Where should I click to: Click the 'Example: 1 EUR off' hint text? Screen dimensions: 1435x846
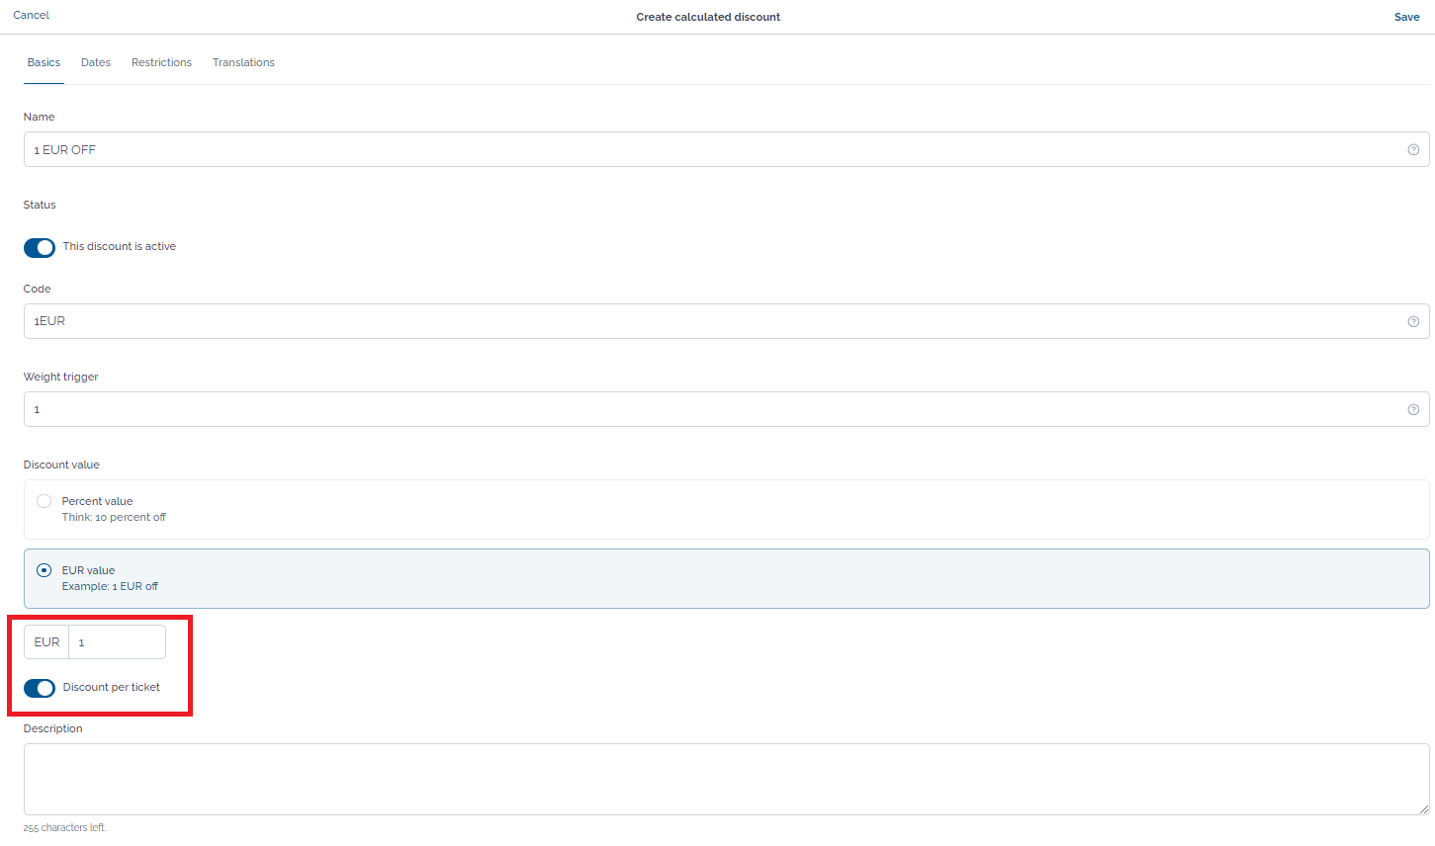coord(110,586)
